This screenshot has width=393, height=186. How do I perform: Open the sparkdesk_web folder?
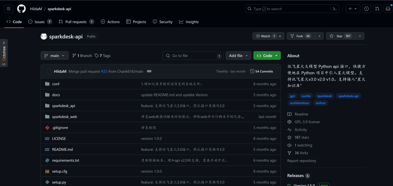pos(64,117)
